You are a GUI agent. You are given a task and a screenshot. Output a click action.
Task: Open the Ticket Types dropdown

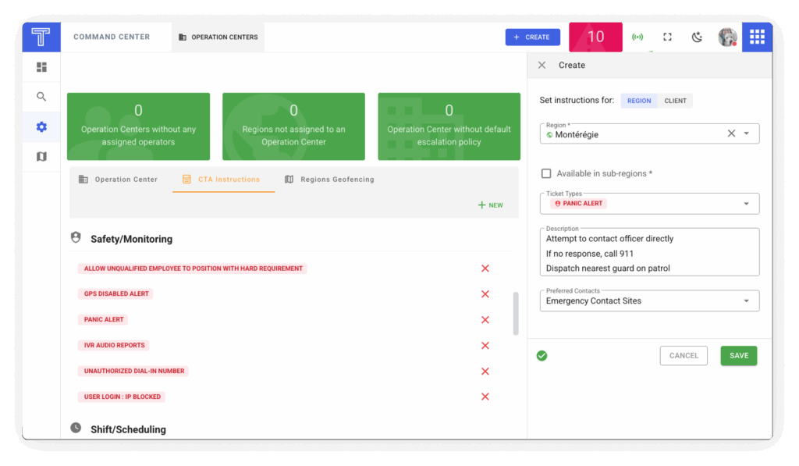pyautogui.click(x=746, y=204)
